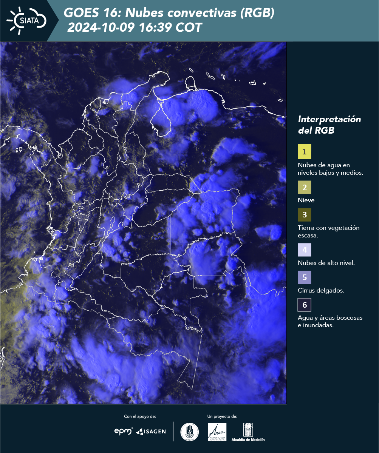Click the label "Tierra con vegetación escasa."
This screenshot has width=379, height=453.
(328, 231)
